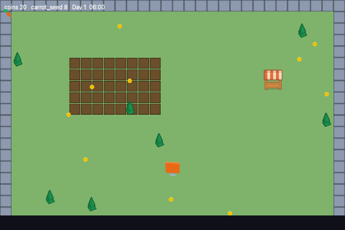Screen dimensions: 345x230
Task: Click the leftmost pine tree along the bottom
Action: pyautogui.click(x=50, y=197)
